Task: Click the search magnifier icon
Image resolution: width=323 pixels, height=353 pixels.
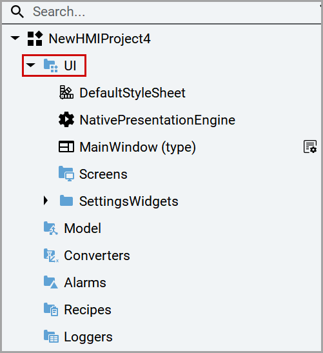Action: pos(17,12)
